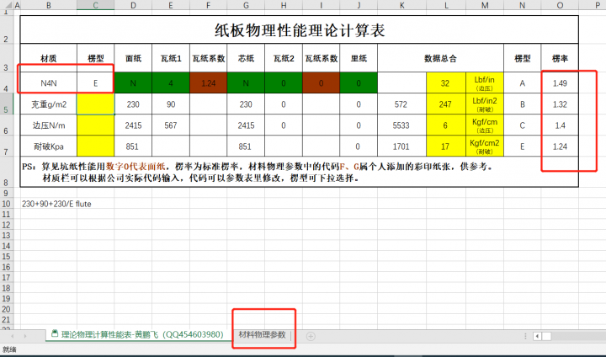Select column header O
606x357 pixels.
[x=560, y=7]
